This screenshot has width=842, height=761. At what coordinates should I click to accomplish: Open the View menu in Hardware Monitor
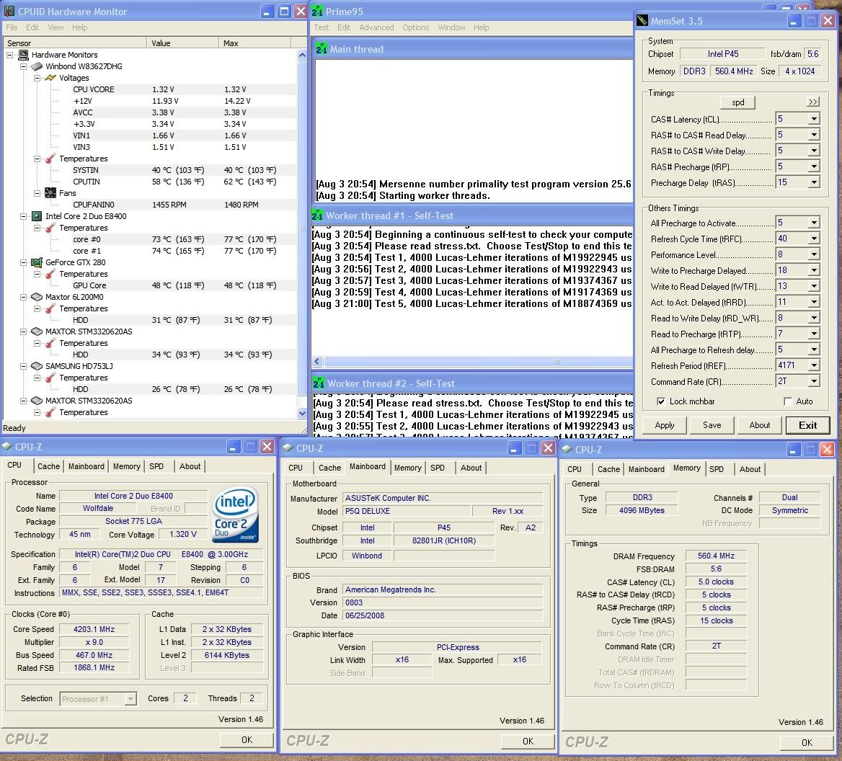[56, 27]
